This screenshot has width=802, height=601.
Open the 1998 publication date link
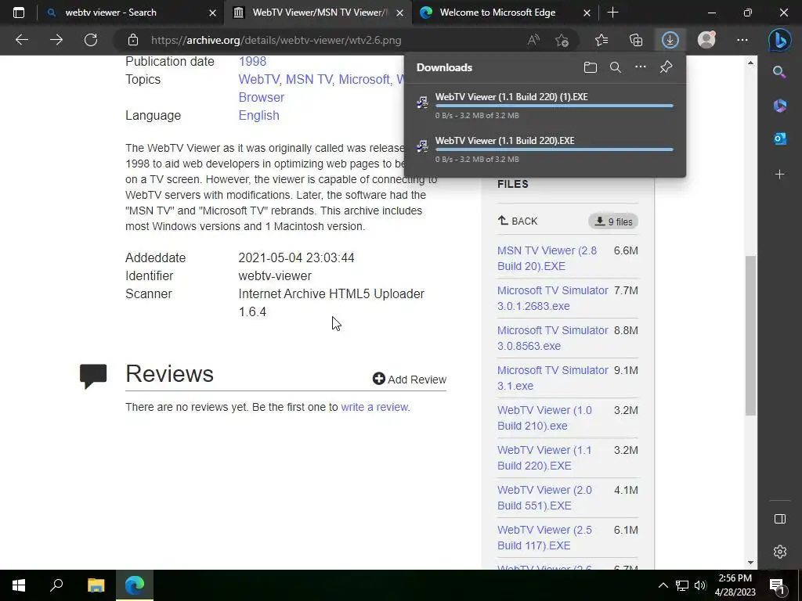tap(252, 61)
